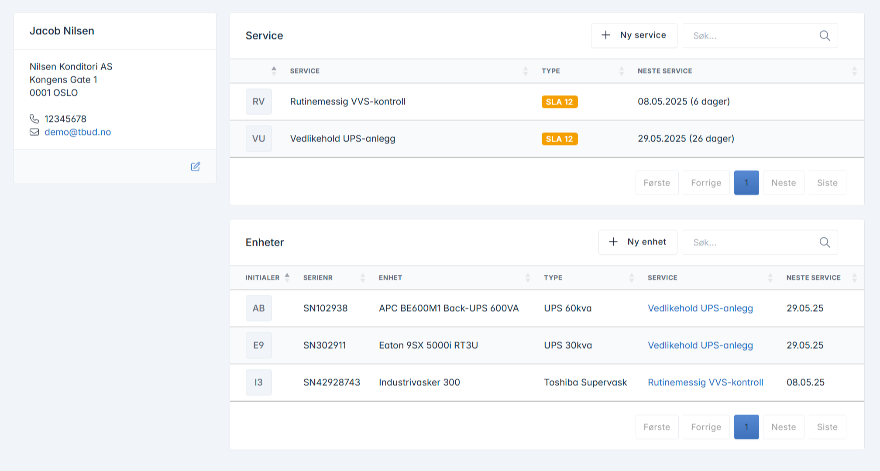Sort Service table by Type column
The image size is (880, 471).
[x=551, y=71]
